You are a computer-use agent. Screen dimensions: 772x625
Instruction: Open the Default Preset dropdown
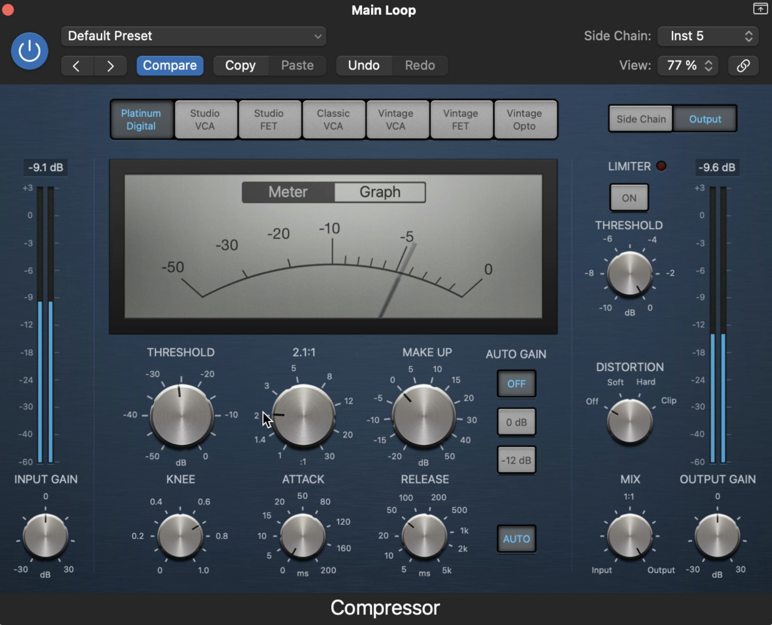coord(194,36)
